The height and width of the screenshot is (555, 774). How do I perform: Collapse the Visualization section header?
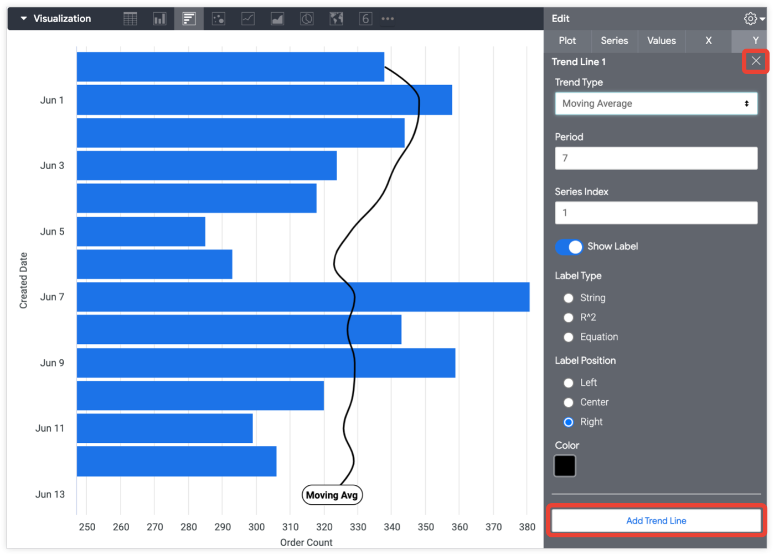[x=23, y=18]
